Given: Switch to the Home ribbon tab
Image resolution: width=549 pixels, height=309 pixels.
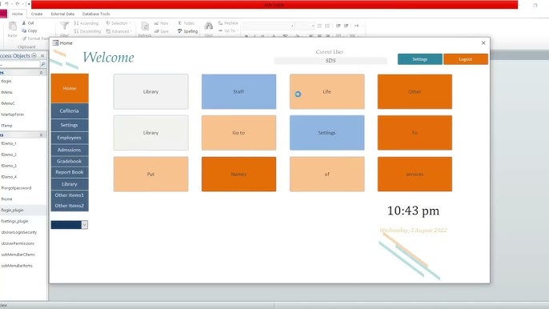Looking at the screenshot, I should pyautogui.click(x=17, y=14).
